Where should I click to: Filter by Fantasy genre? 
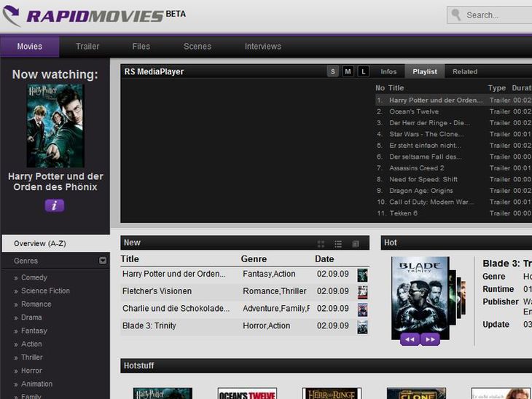(34, 331)
